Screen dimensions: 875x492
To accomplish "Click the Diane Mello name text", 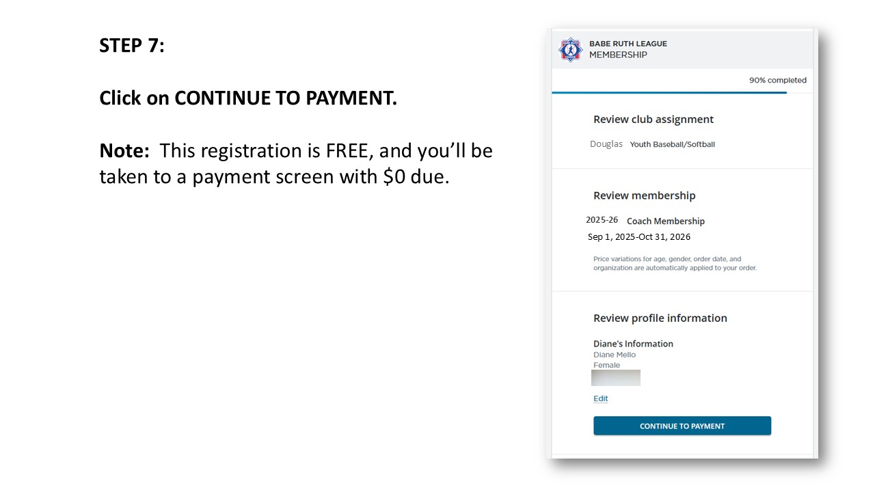I will [615, 355].
